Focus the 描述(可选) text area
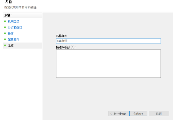The width and height of the screenshot is (189, 128). [x=108, y=64]
